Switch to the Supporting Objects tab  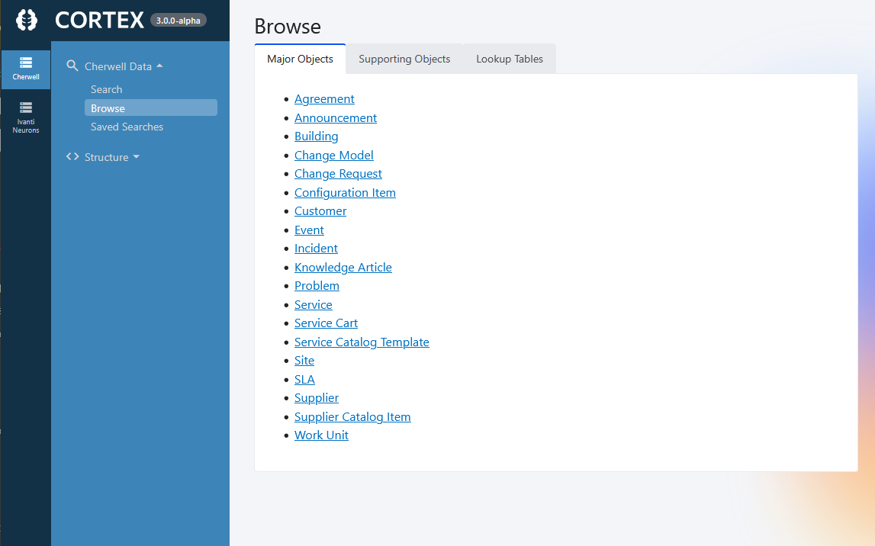(x=404, y=59)
